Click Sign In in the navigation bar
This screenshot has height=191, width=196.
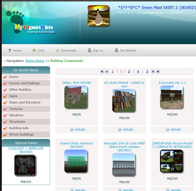tap(96, 51)
